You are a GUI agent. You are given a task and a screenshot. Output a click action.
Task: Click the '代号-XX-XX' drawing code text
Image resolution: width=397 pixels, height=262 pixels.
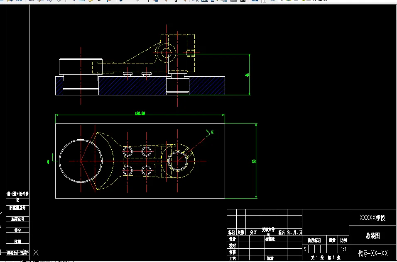click(x=372, y=253)
